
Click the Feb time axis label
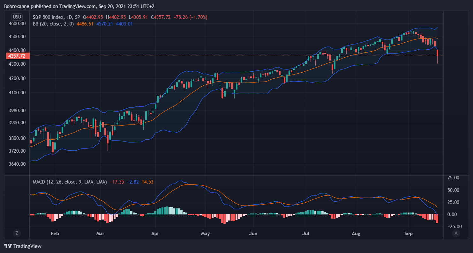(x=55, y=234)
